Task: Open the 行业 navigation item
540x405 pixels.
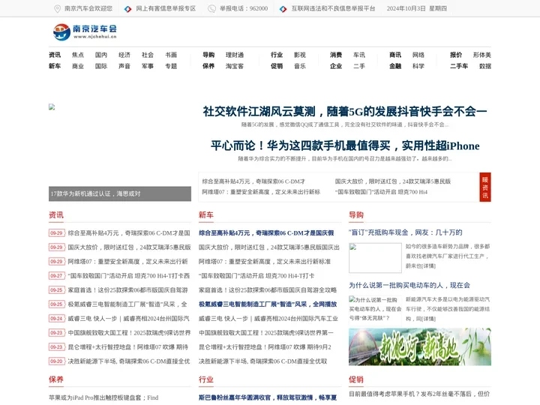Action: (277, 55)
